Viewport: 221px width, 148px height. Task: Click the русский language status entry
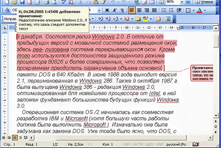click(x=176, y=144)
